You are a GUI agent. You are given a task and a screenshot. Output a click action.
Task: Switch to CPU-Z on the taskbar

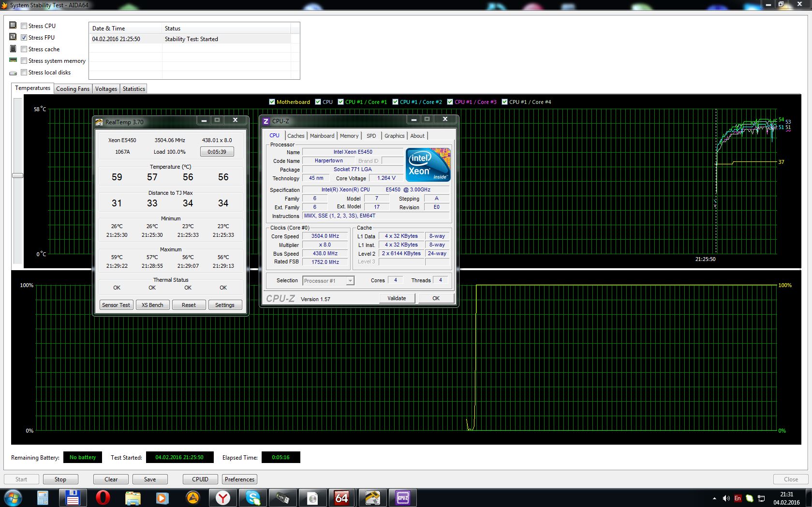402,498
